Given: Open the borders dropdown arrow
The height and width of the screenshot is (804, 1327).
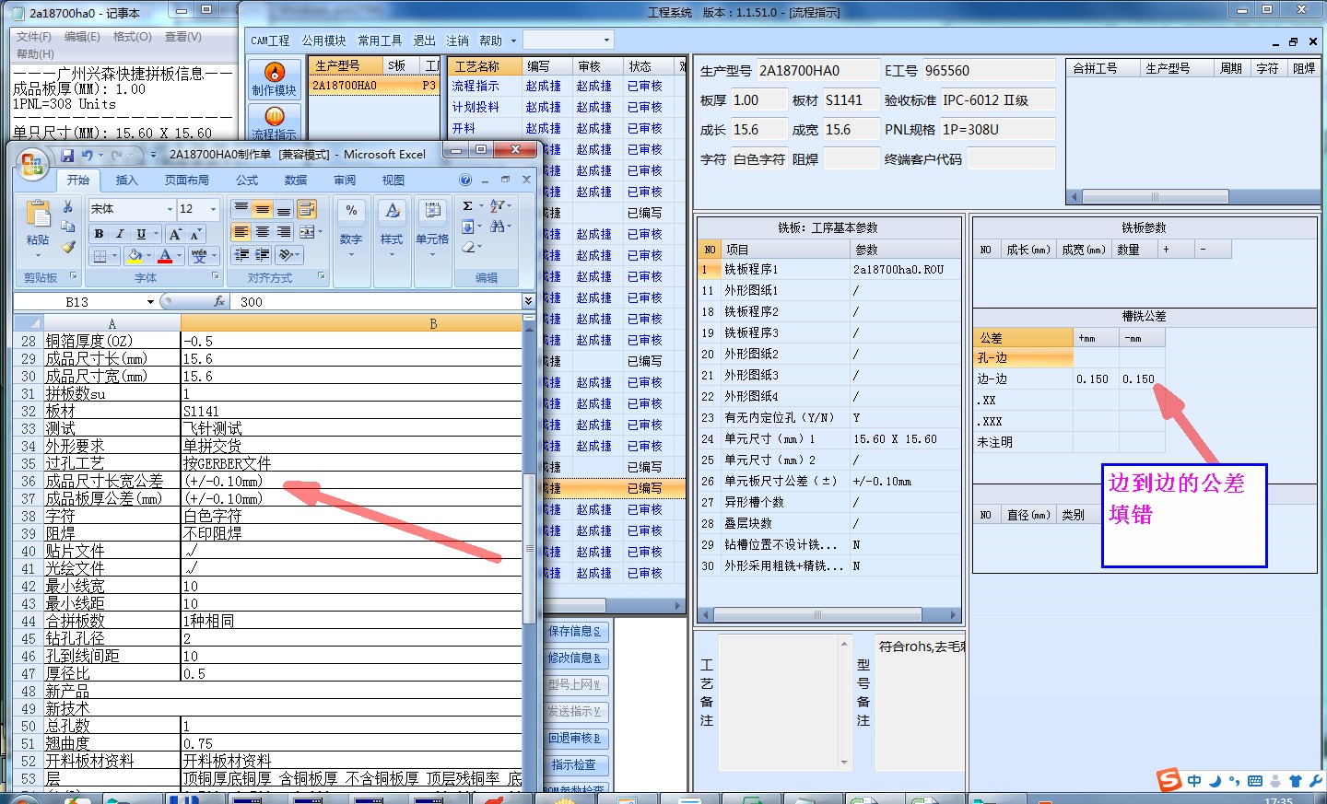Looking at the screenshot, I should (114, 256).
